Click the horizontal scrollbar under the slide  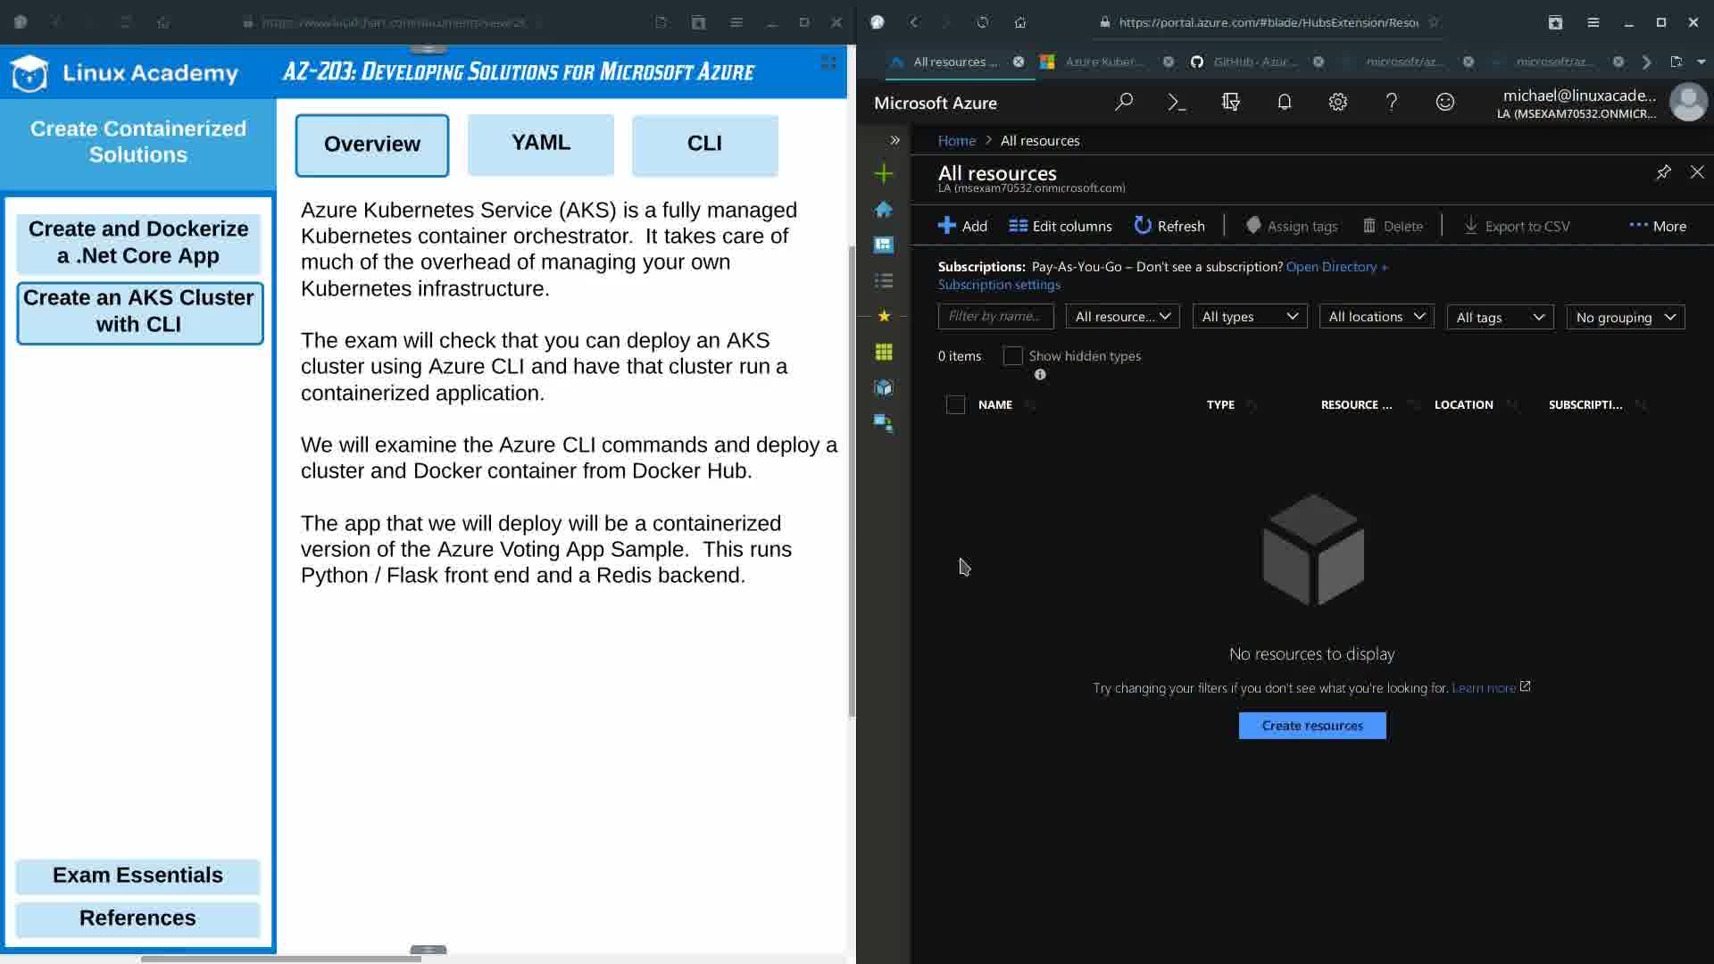[280, 959]
